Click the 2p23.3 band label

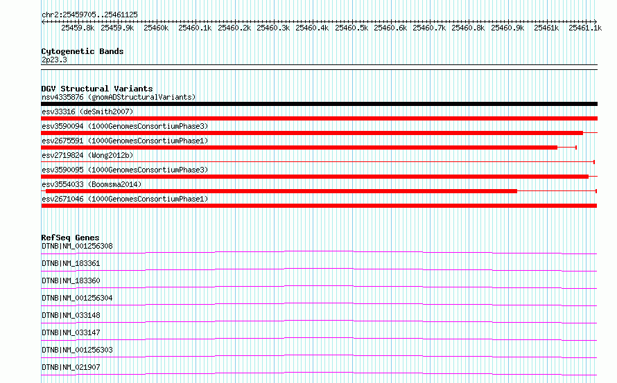54,60
